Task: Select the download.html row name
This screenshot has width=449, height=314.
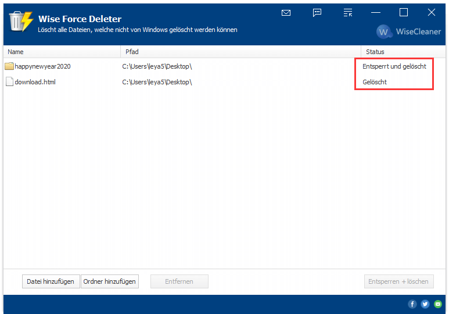Action: point(35,82)
